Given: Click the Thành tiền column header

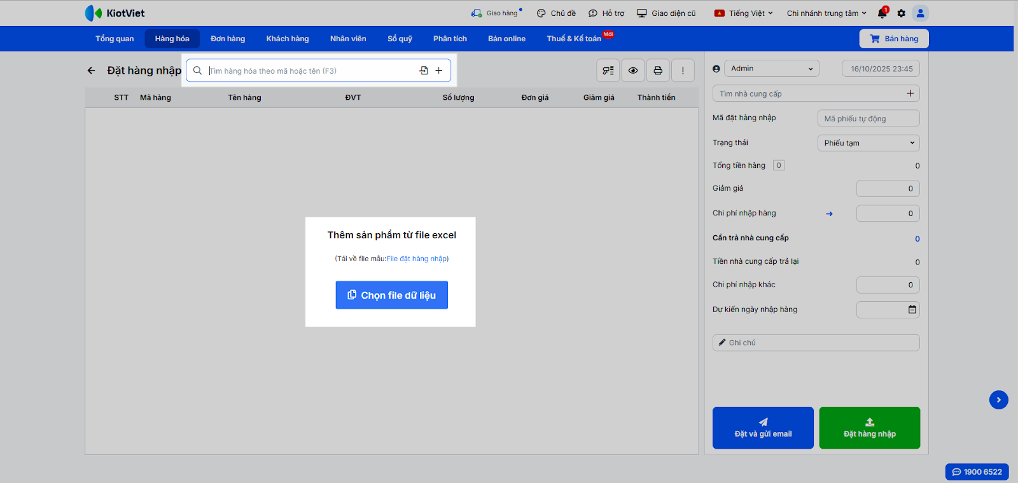Looking at the screenshot, I should coord(657,97).
